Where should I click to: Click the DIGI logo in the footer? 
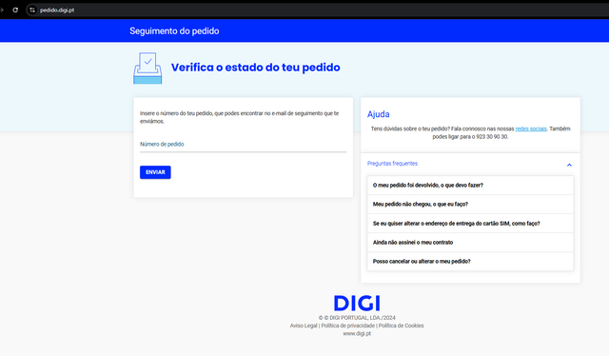click(357, 303)
